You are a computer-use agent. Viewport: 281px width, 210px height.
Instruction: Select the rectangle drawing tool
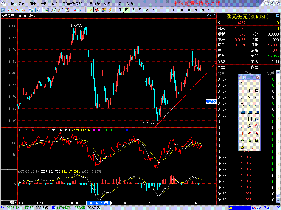(x=257, y=91)
